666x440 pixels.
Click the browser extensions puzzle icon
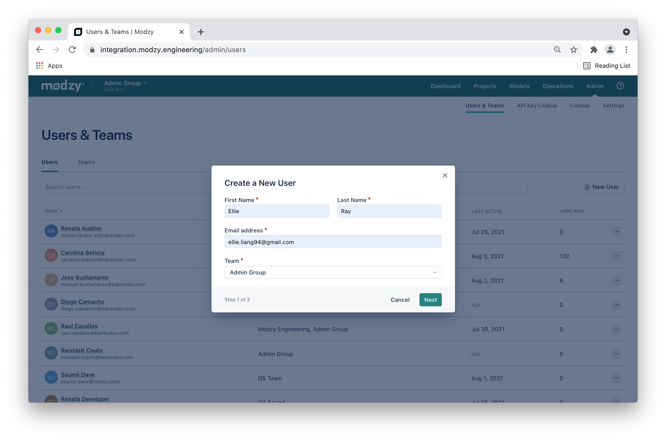pos(594,50)
